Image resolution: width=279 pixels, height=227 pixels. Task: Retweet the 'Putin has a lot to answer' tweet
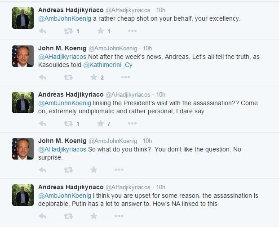tap(68, 216)
